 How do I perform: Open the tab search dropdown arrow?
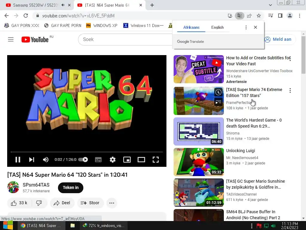point(270,5)
